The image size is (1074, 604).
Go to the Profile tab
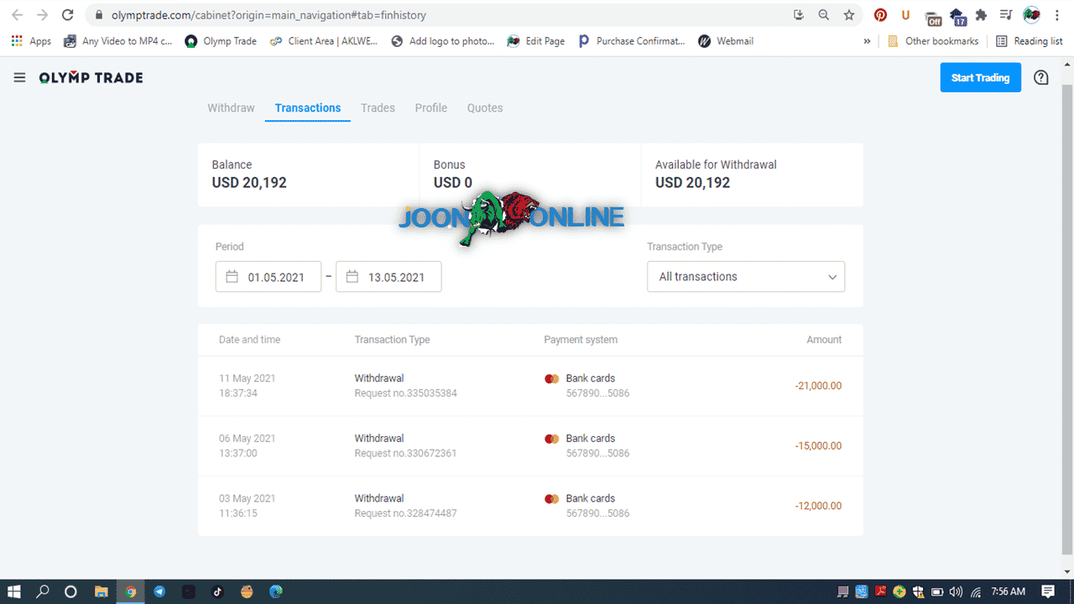tap(431, 108)
